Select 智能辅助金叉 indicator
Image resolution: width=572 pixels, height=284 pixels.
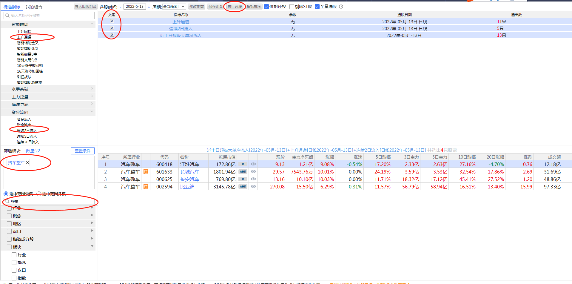click(x=28, y=43)
